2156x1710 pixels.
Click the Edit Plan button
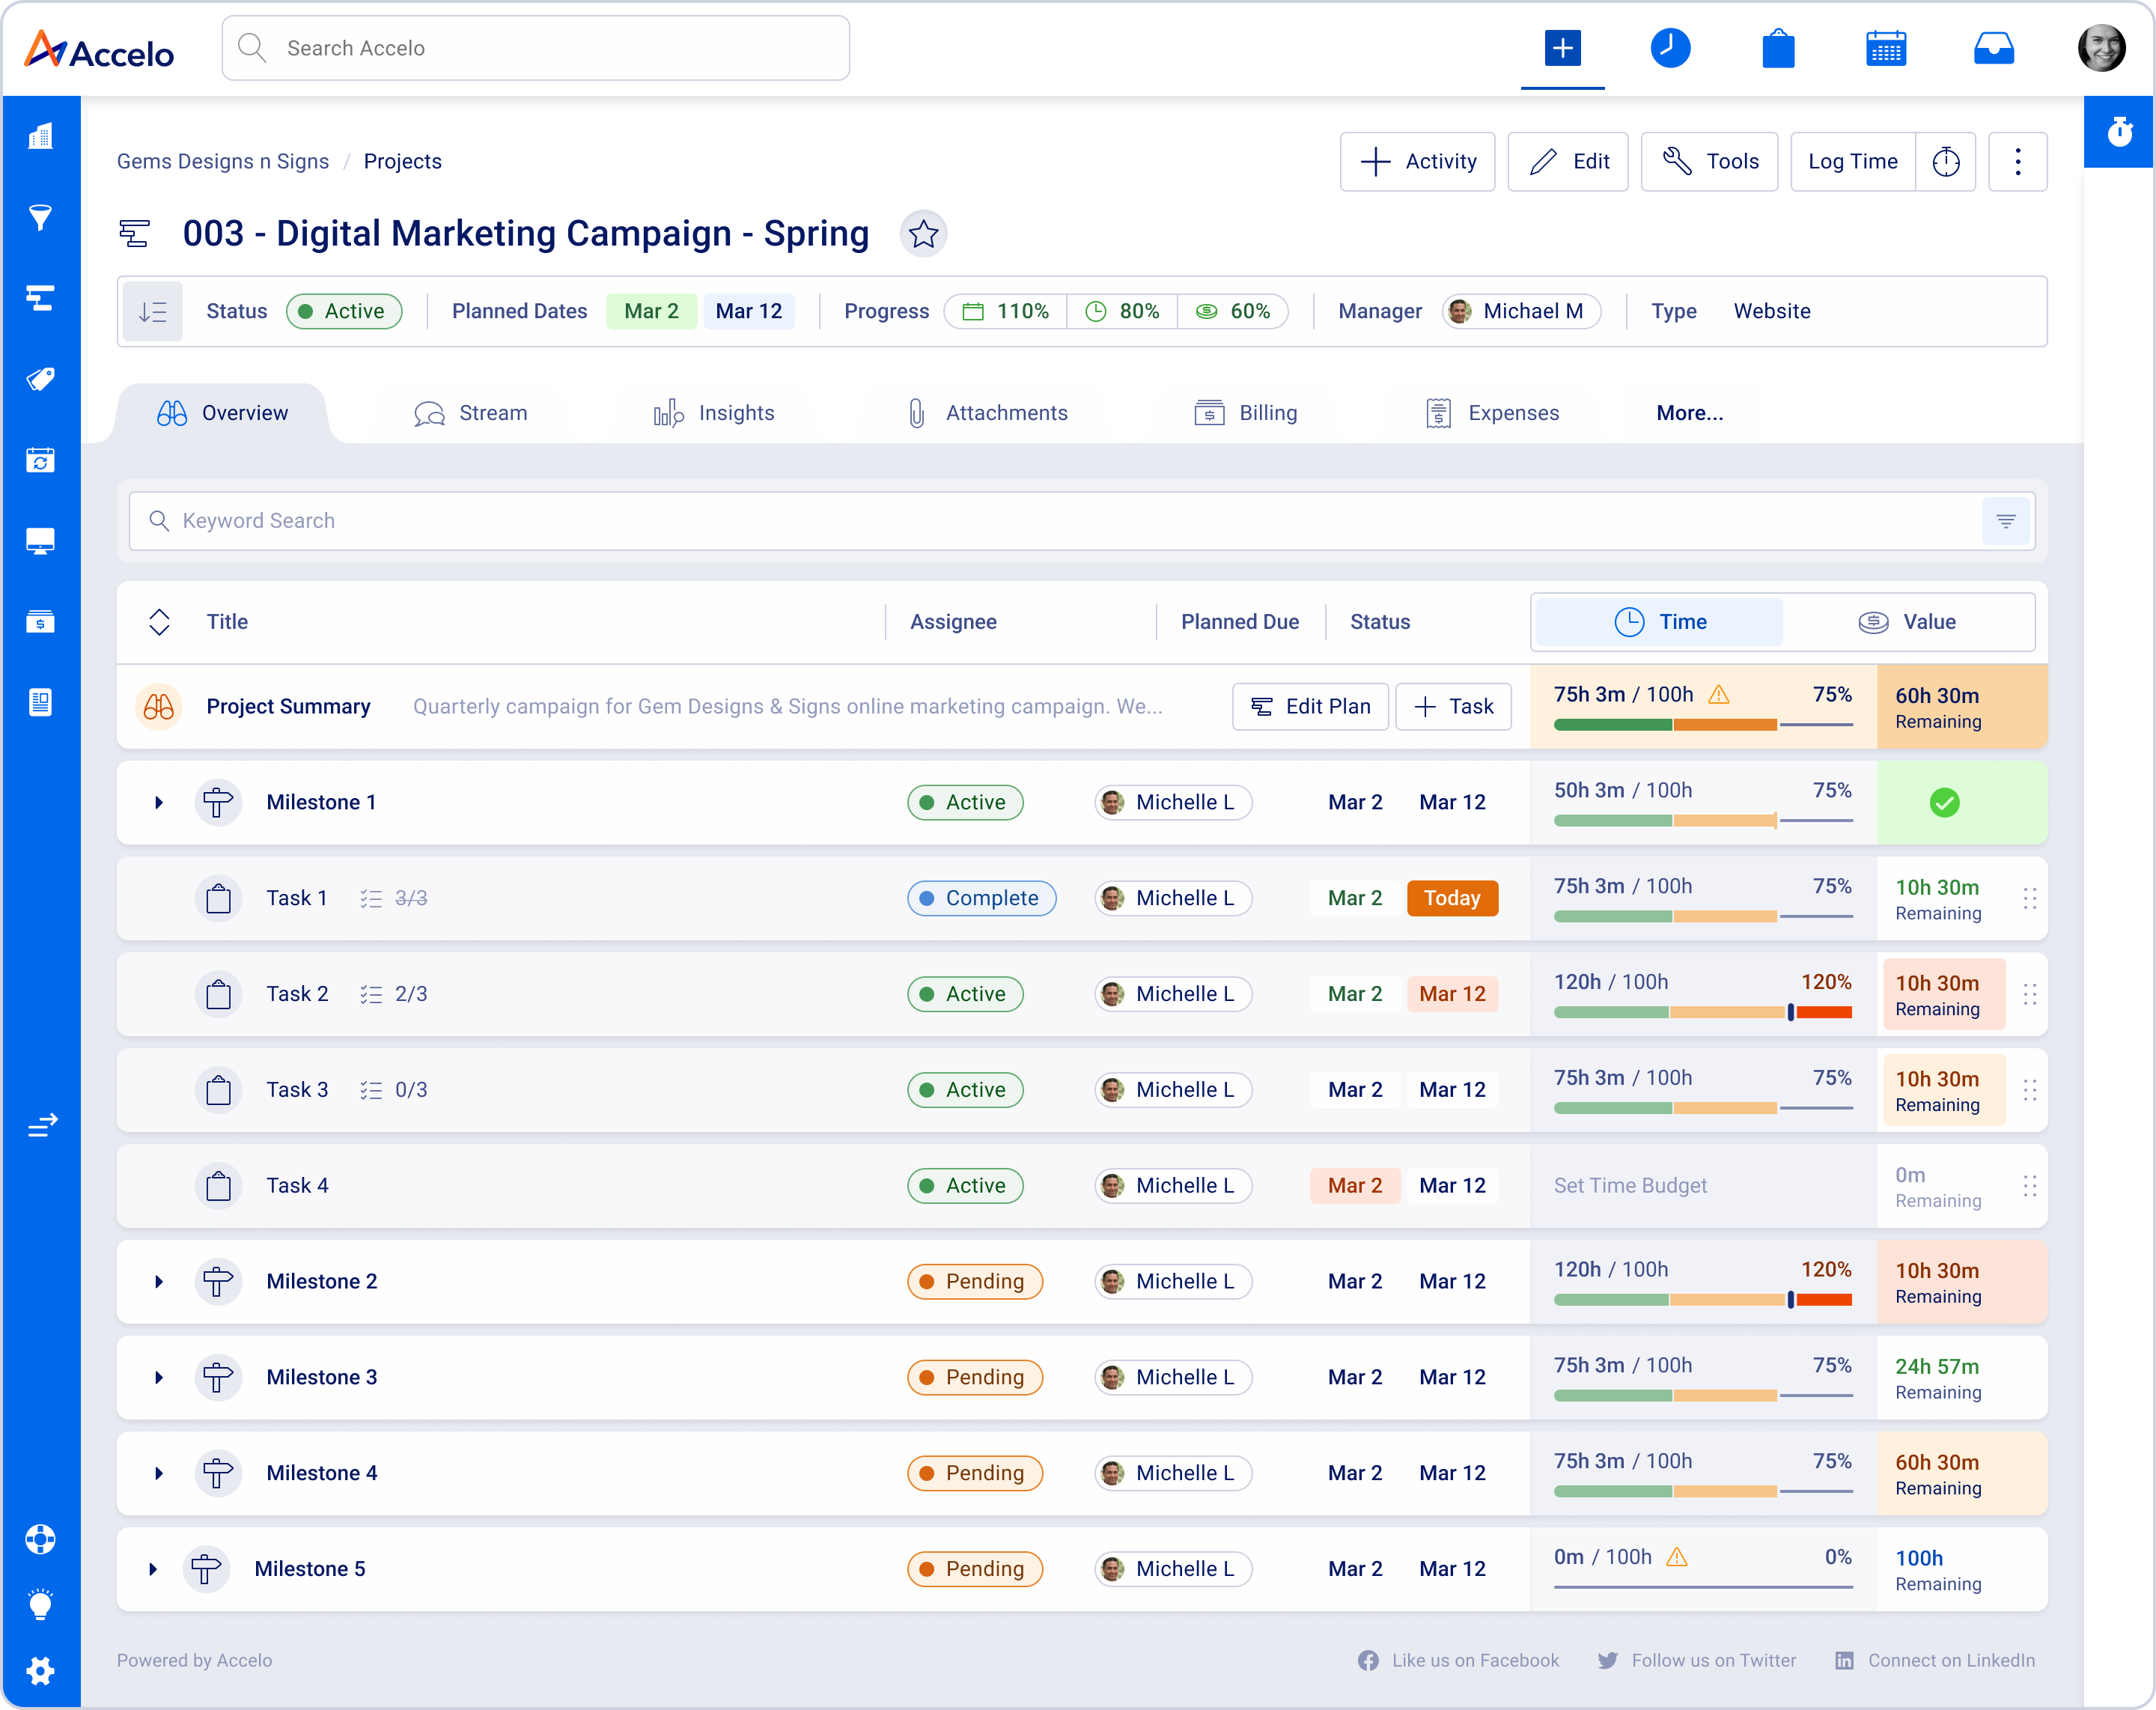pyautogui.click(x=1310, y=707)
